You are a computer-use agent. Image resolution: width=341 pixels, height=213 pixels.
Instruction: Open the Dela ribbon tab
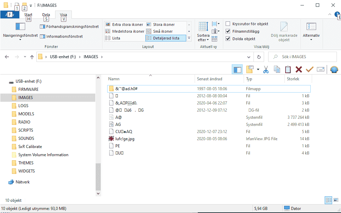pos(46,15)
